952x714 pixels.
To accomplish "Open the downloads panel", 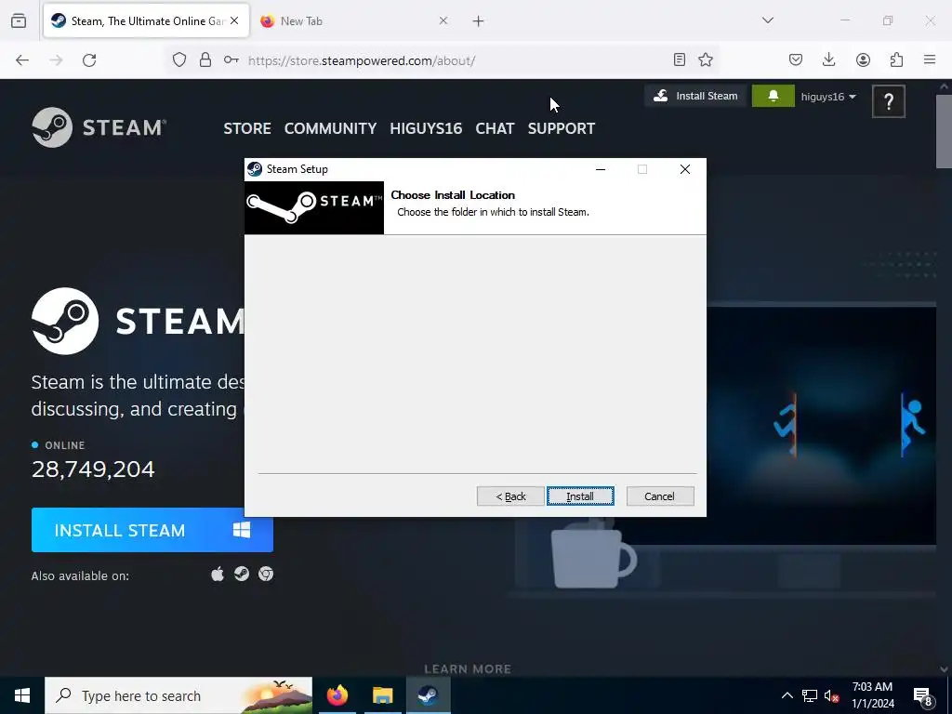I will coord(828,59).
